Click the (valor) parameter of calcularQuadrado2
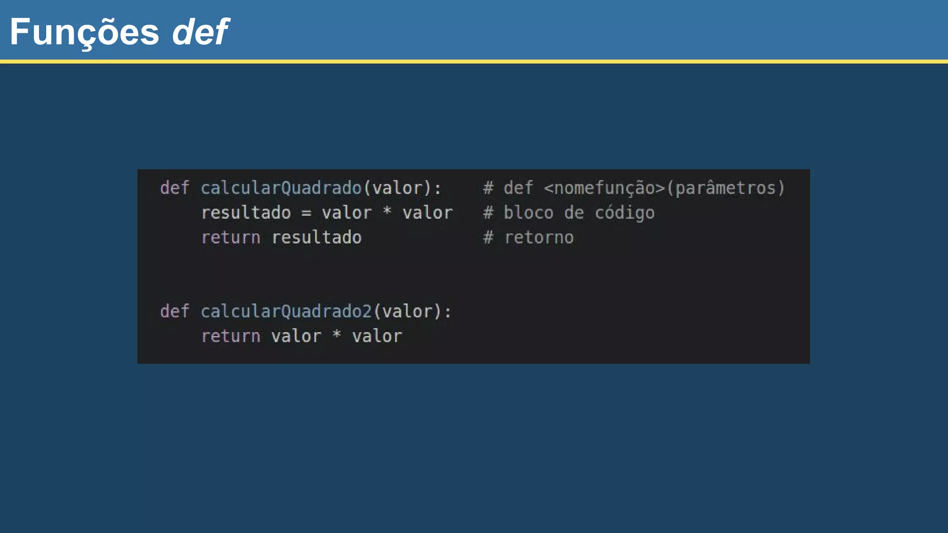Screen dimensions: 948x533 (x=407, y=311)
